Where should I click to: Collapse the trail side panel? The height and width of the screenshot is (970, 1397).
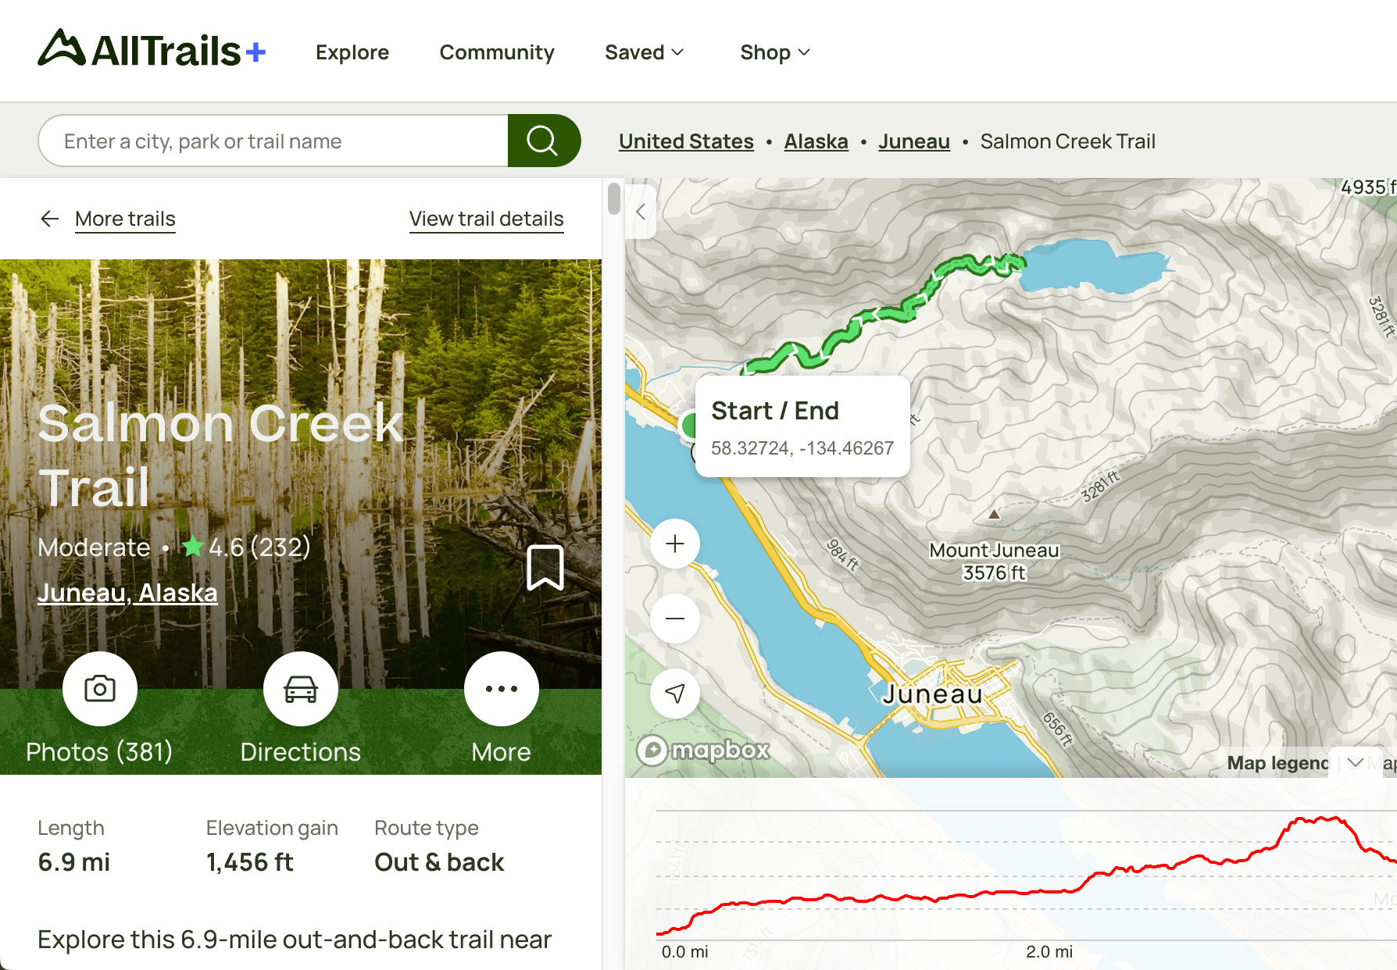coord(641,212)
